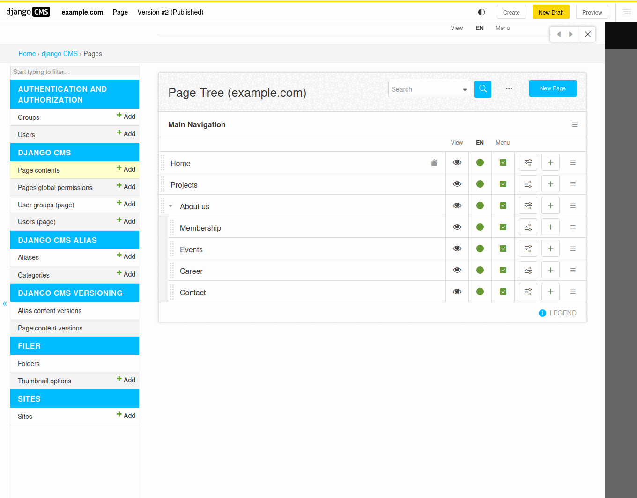The width and height of the screenshot is (637, 498).
Task: Click the LEGEND info link
Action: (557, 313)
